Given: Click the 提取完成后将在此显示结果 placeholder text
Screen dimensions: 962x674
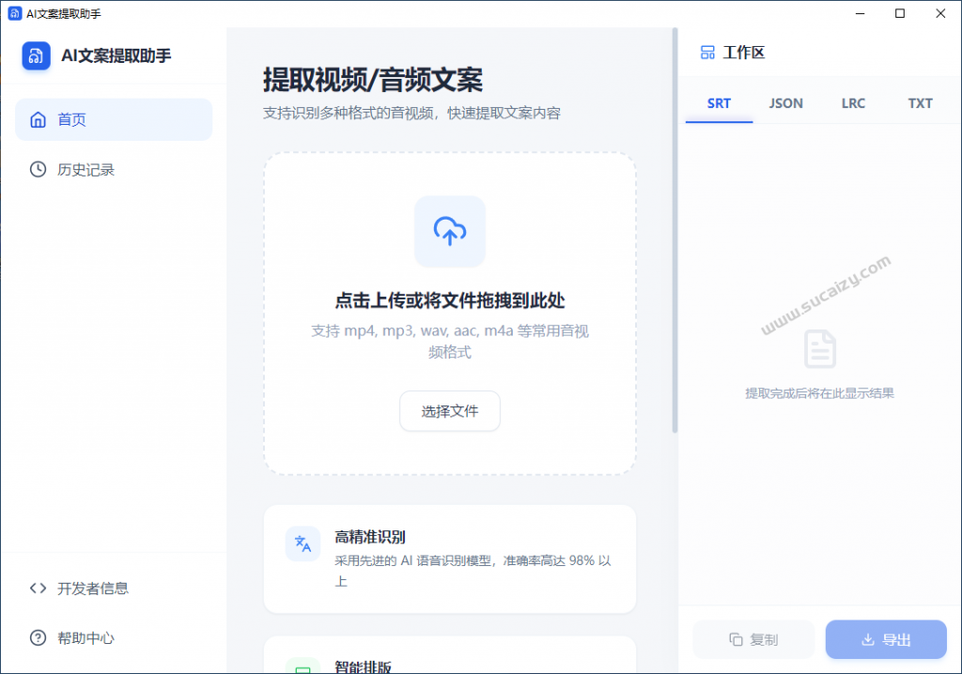Looking at the screenshot, I should (819, 393).
